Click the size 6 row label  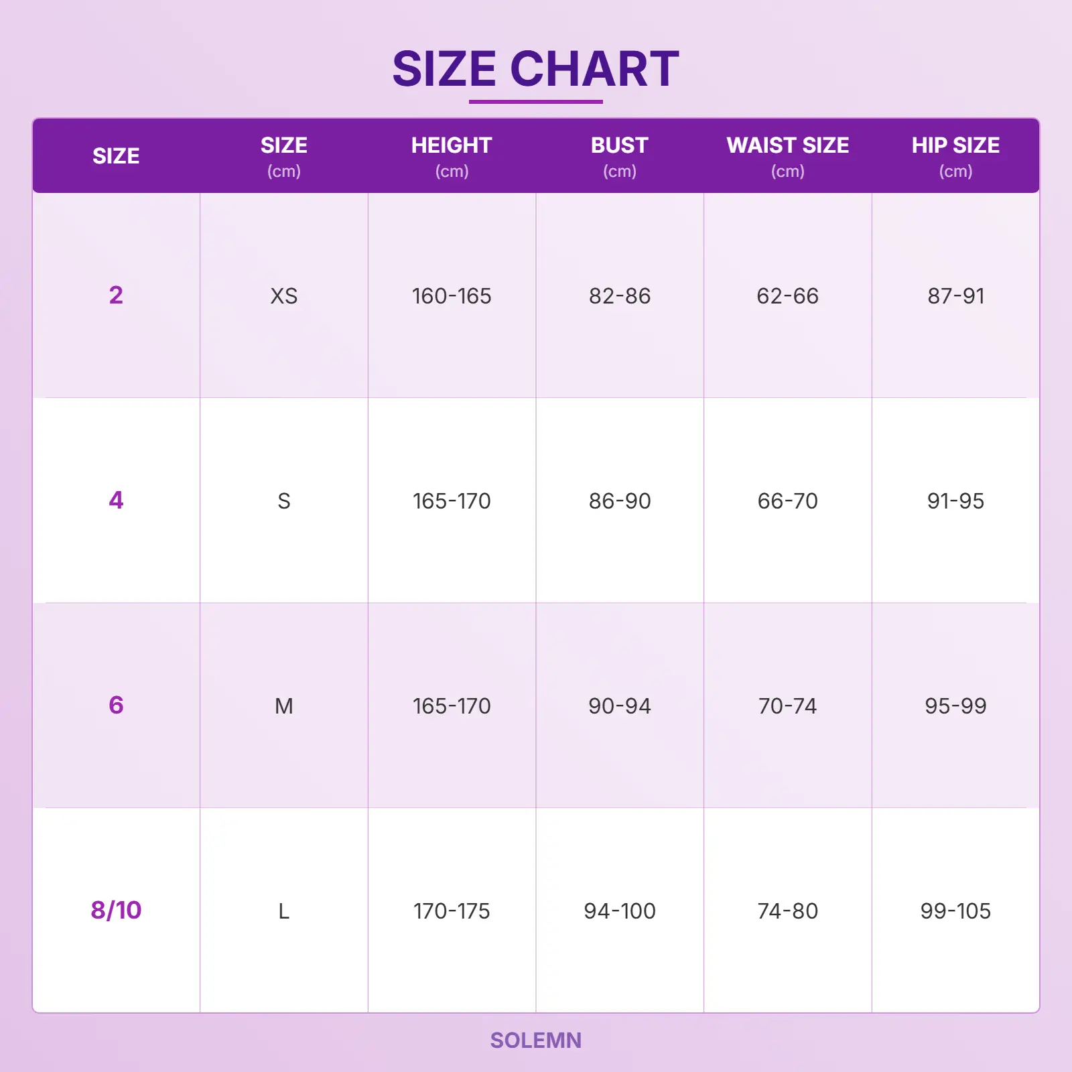(x=116, y=706)
